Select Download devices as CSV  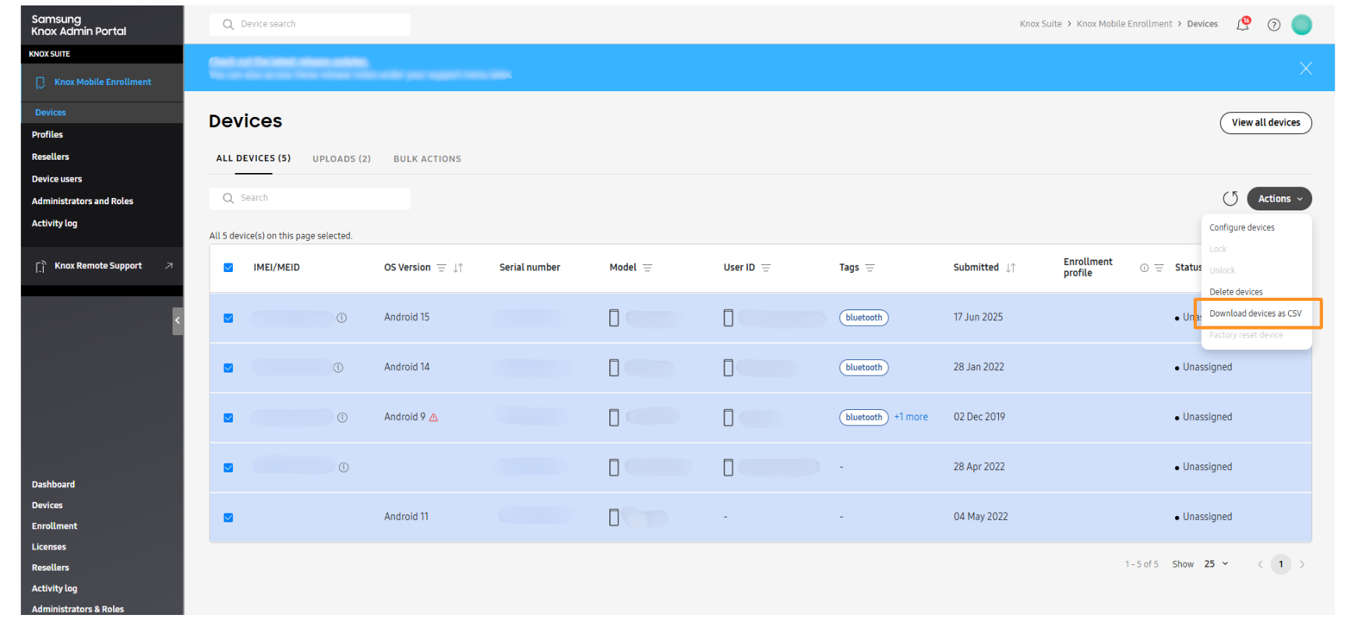1255,313
